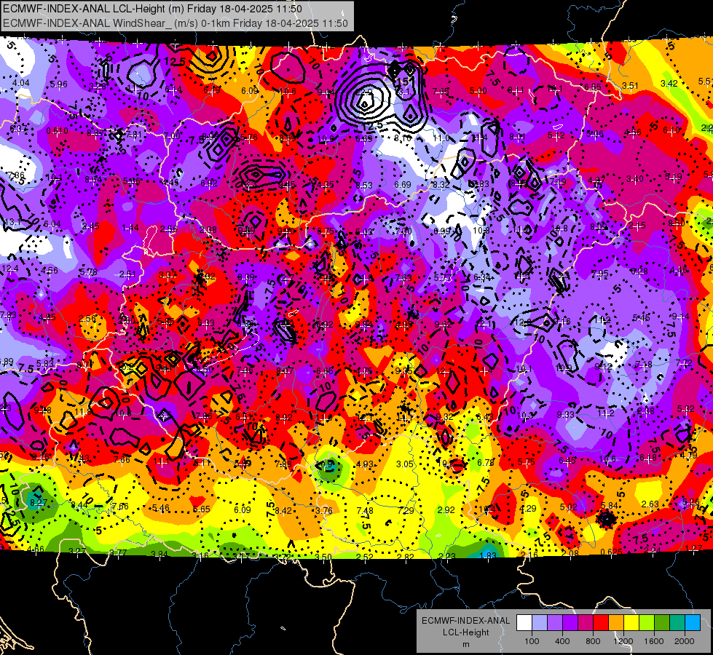Screen dimensions: 713x655
Task: Click the unit label 'm' in the legend
Action: coord(465,645)
